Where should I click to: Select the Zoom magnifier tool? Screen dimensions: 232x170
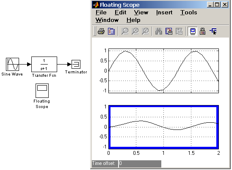pos(125,31)
